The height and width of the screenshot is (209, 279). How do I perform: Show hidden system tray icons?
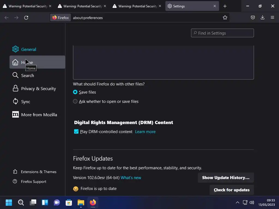point(237,202)
